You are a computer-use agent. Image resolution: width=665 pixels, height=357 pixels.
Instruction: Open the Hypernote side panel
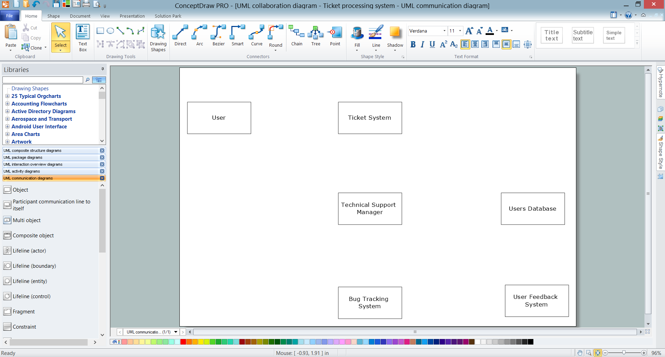pos(660,83)
